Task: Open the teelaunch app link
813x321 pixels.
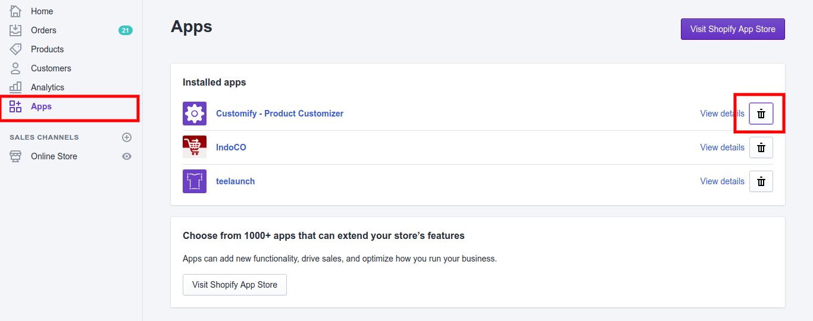Action: [235, 181]
